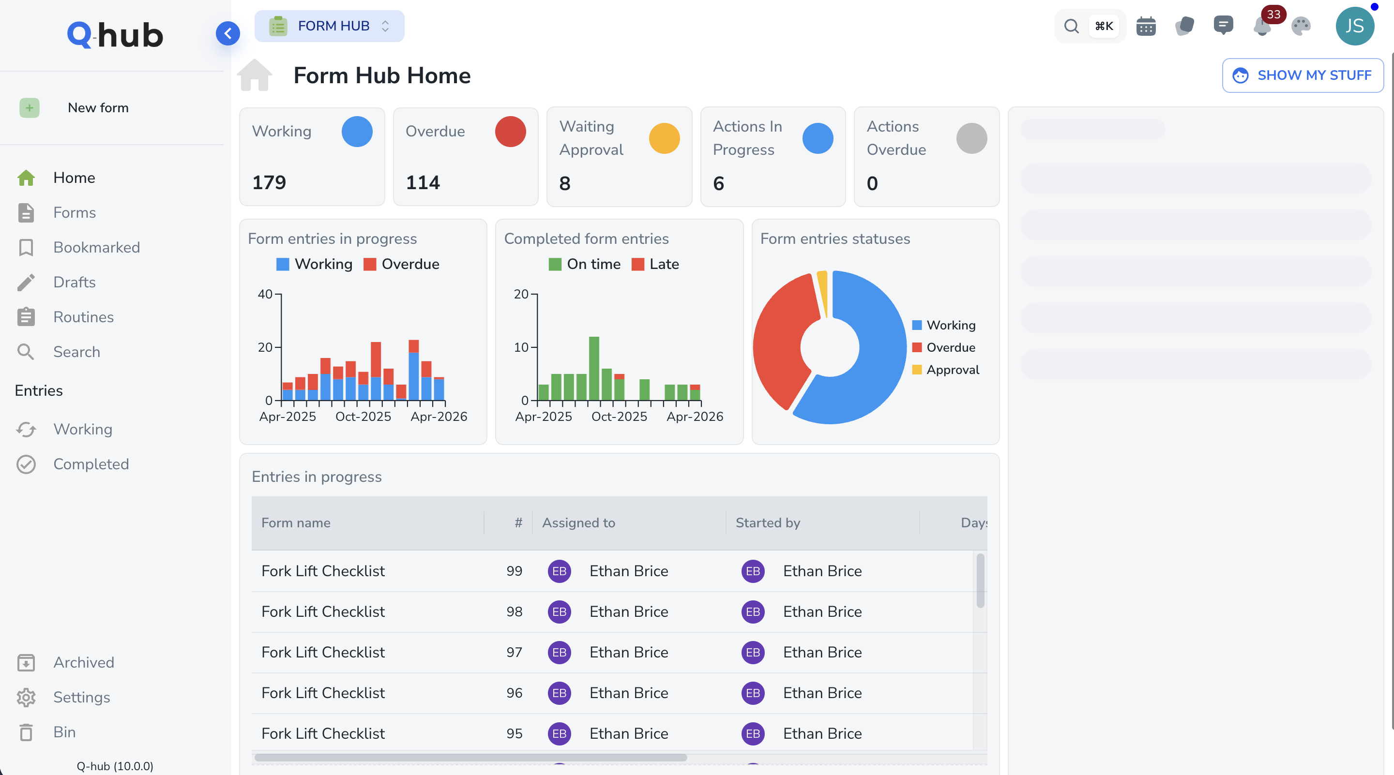This screenshot has width=1394, height=775.
Task: Go to Completed entries section
Action: coord(91,464)
